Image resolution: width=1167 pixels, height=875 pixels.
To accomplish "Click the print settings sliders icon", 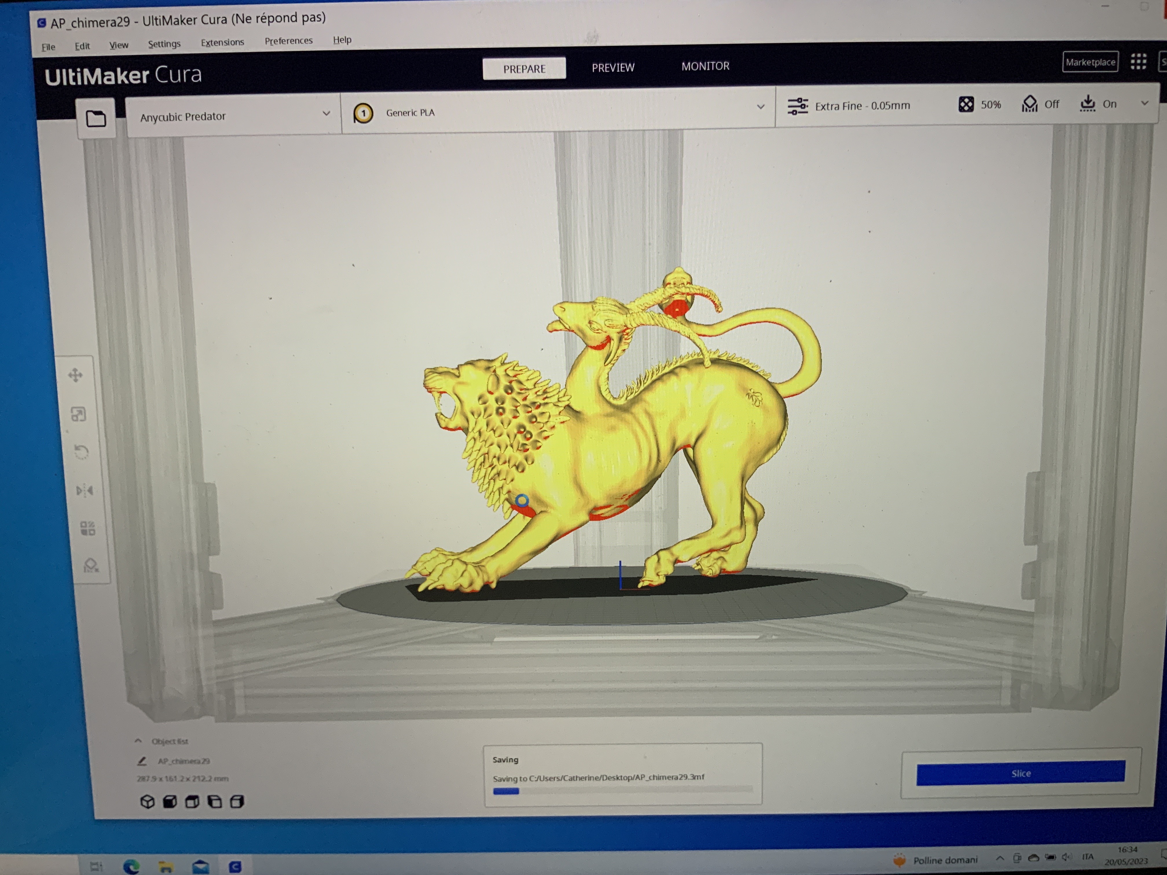I will click(798, 106).
